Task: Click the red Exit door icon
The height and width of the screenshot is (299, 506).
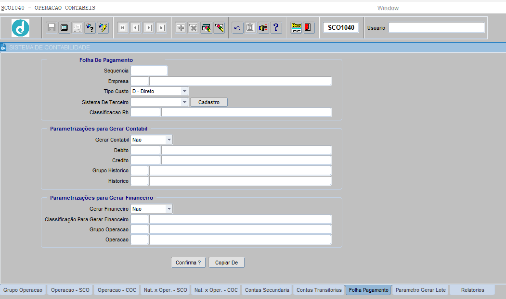Action: 309,28
